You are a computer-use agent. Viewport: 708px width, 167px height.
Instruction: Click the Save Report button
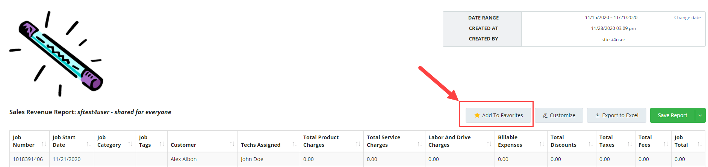click(672, 115)
